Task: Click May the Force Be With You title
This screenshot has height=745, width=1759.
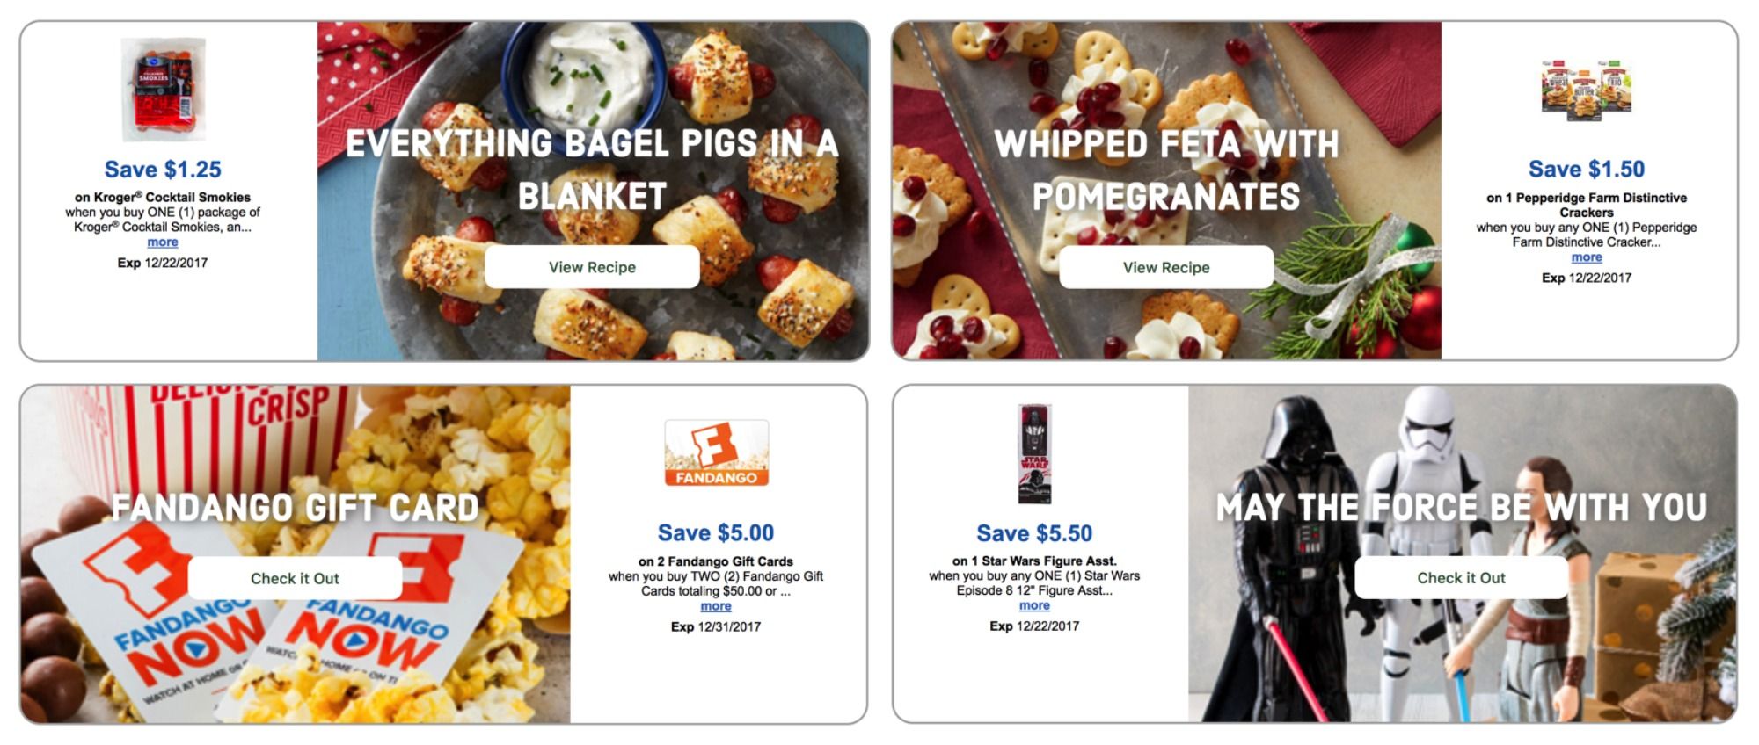Action: point(1461,507)
